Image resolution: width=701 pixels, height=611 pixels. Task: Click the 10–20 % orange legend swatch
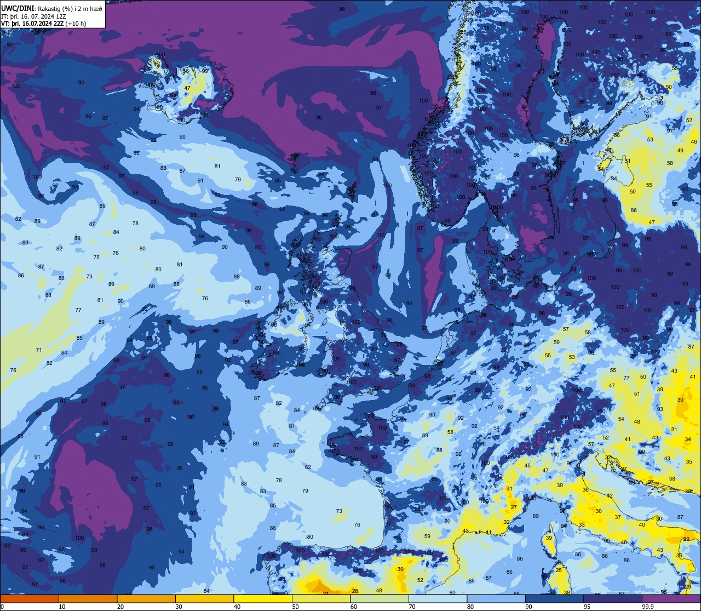coord(88,598)
